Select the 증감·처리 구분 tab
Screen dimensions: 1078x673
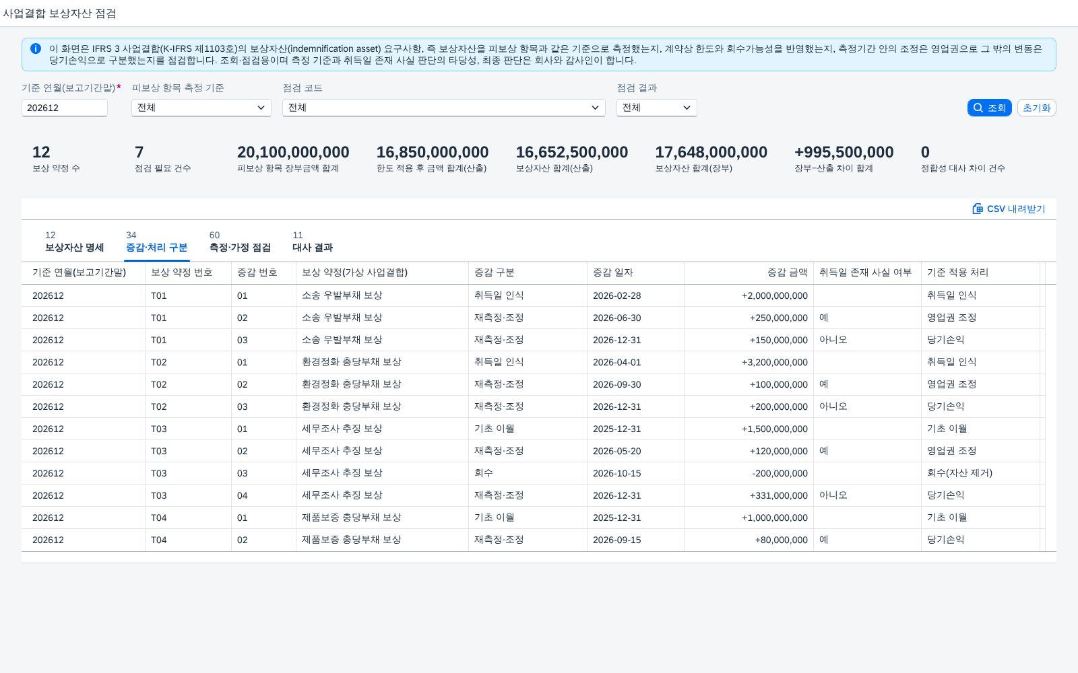[157, 242]
